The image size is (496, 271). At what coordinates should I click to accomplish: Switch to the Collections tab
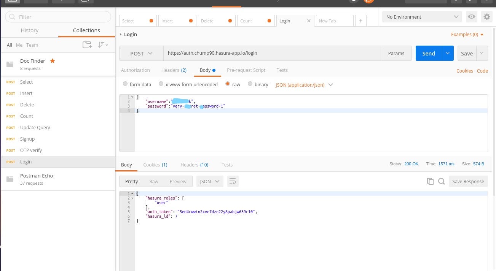86,30
